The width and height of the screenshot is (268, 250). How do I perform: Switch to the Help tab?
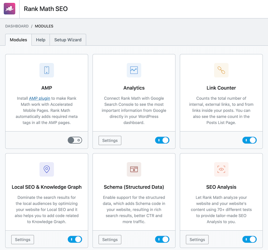coord(40,40)
